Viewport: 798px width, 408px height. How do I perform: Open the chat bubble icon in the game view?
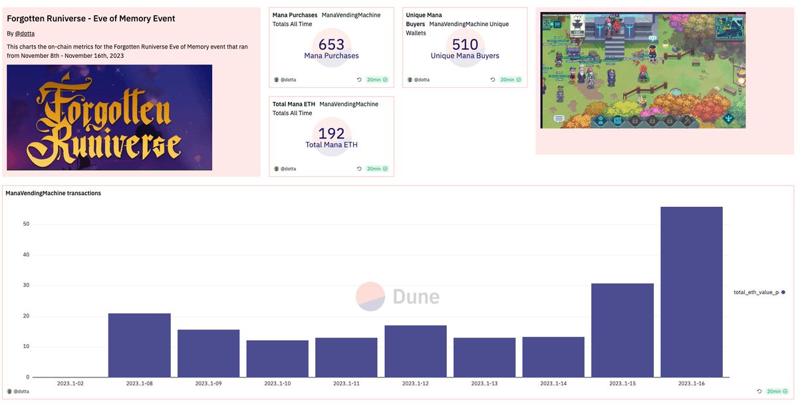tap(559, 118)
